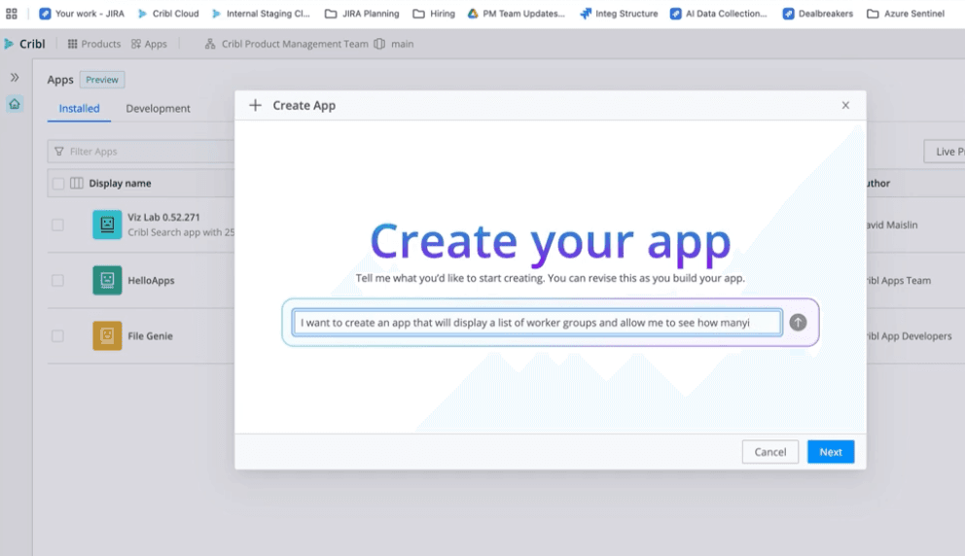Click the HelloApps app icon
965x556 pixels.
[x=107, y=281]
